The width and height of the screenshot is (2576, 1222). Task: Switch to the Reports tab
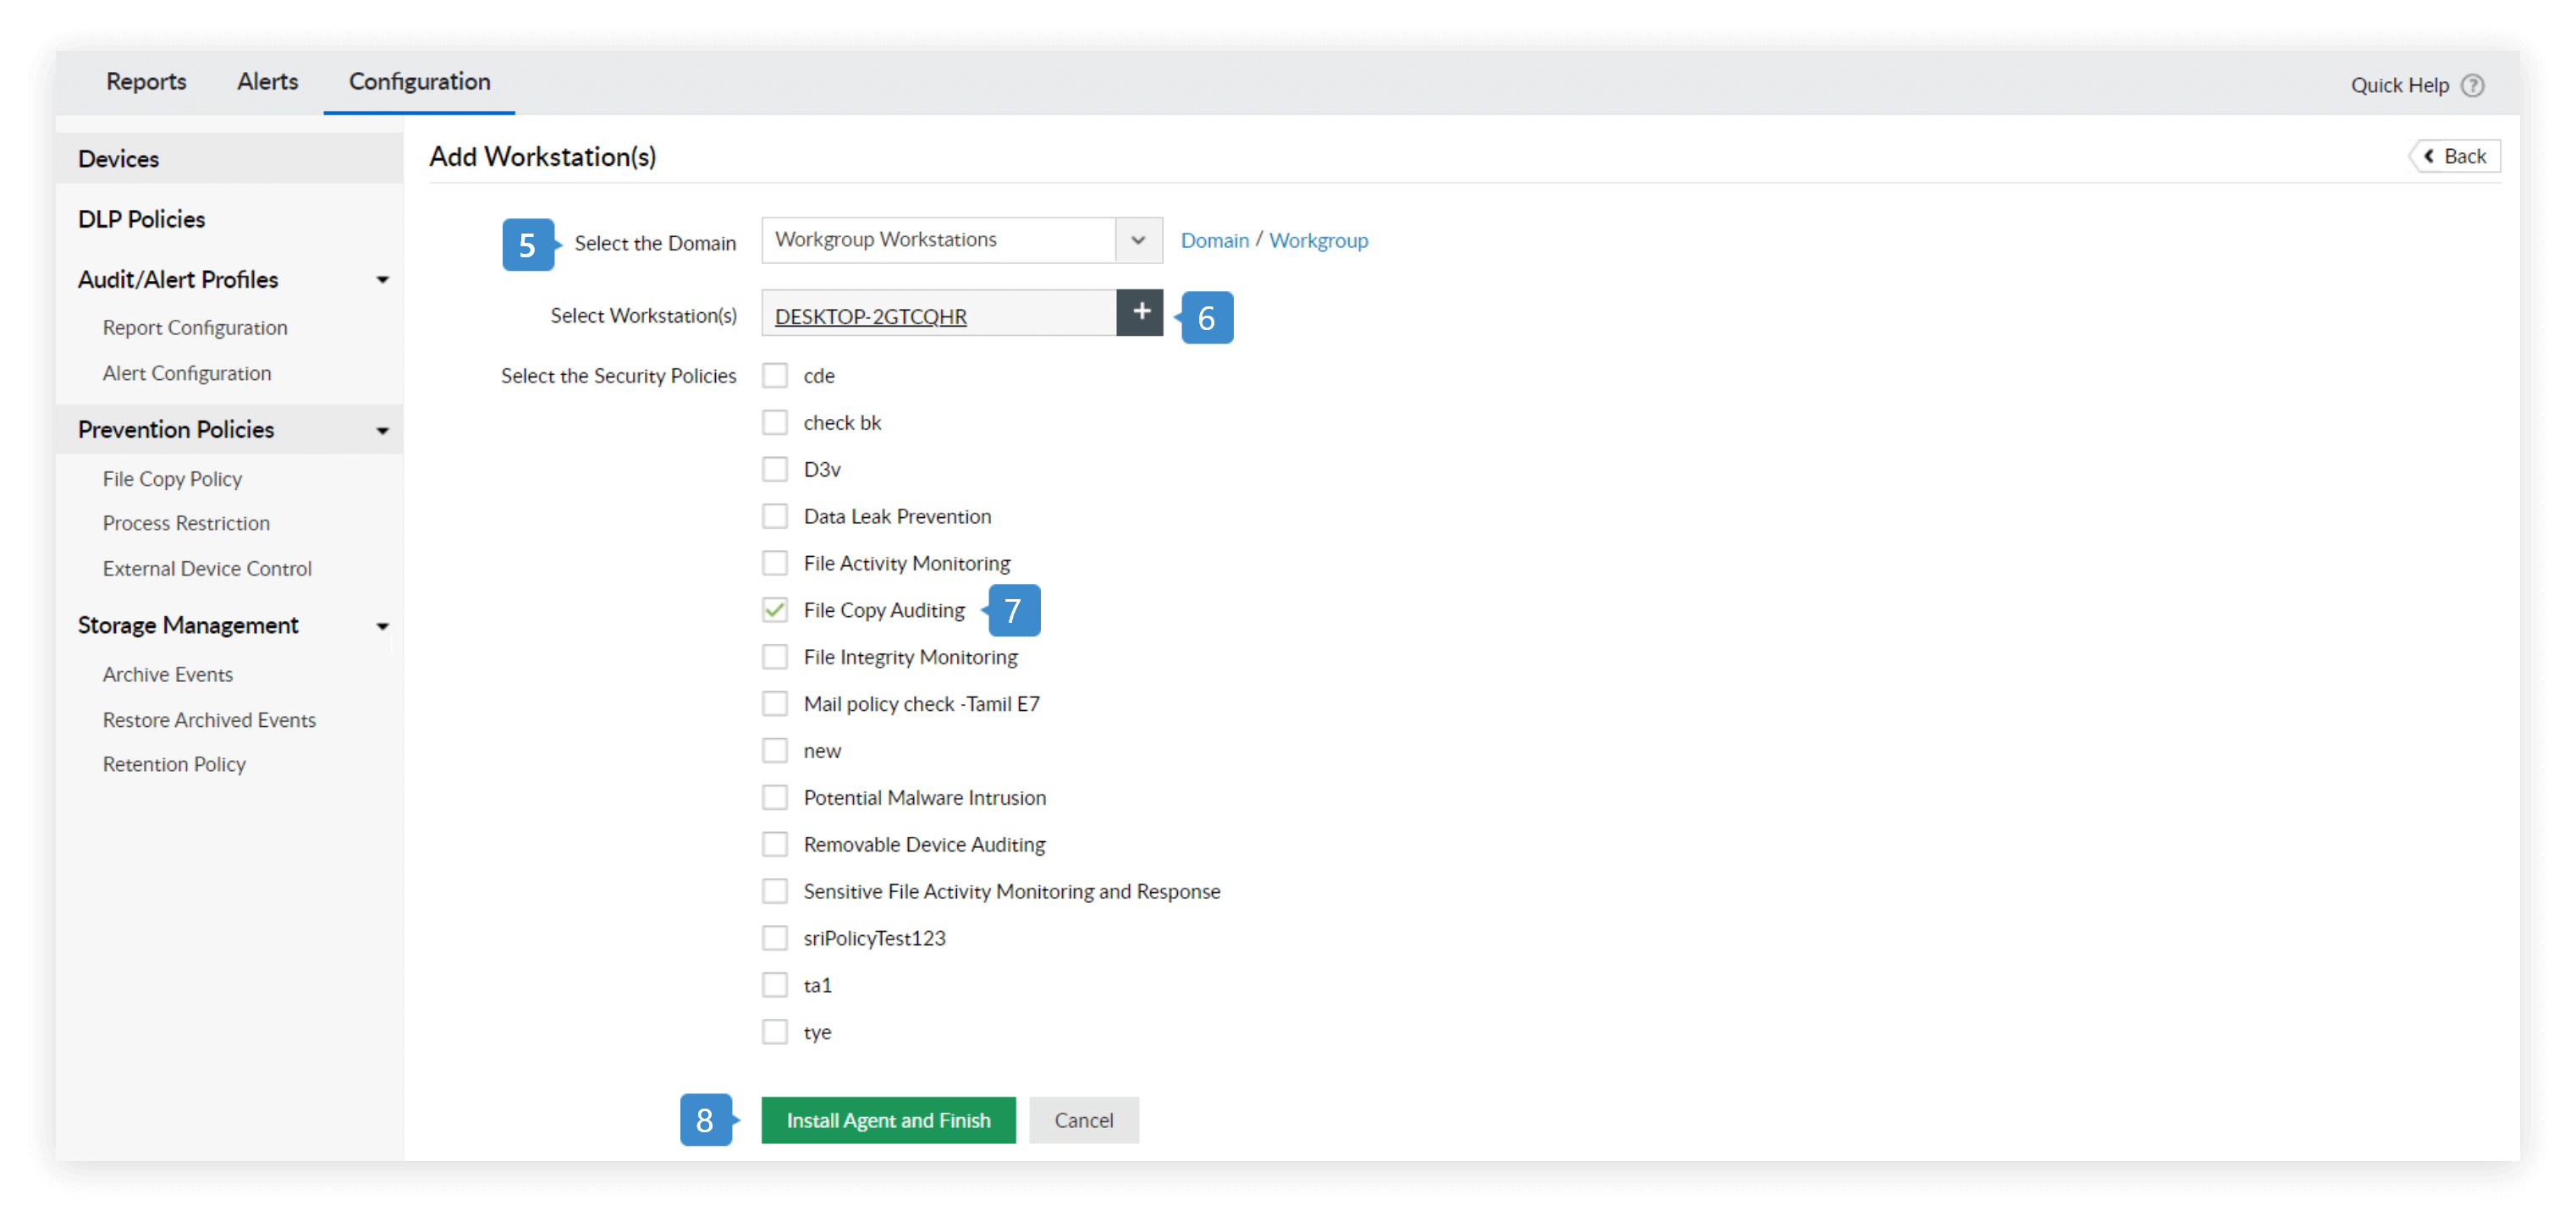(146, 82)
